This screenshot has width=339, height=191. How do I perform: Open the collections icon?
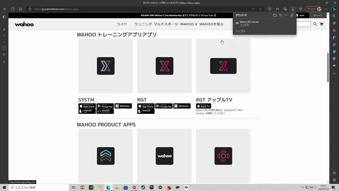pyautogui.click(x=285, y=9)
